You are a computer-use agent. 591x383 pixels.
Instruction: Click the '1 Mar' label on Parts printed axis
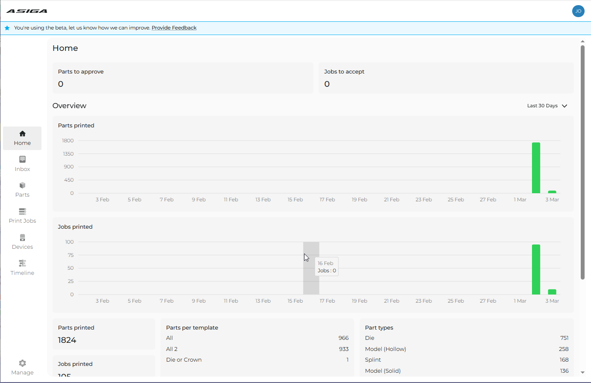[x=520, y=200]
